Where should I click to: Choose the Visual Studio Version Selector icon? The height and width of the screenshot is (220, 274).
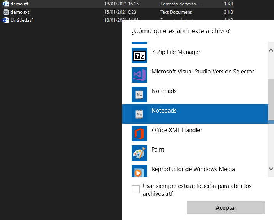click(x=139, y=75)
